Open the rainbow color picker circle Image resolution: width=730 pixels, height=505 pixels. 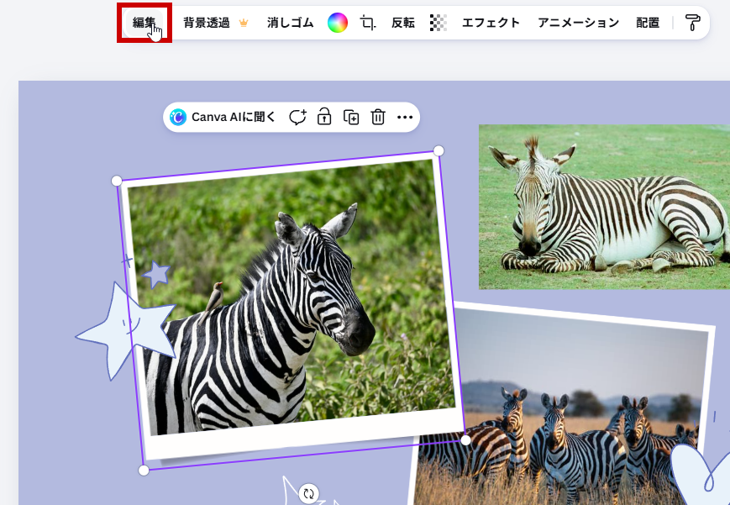click(x=338, y=23)
